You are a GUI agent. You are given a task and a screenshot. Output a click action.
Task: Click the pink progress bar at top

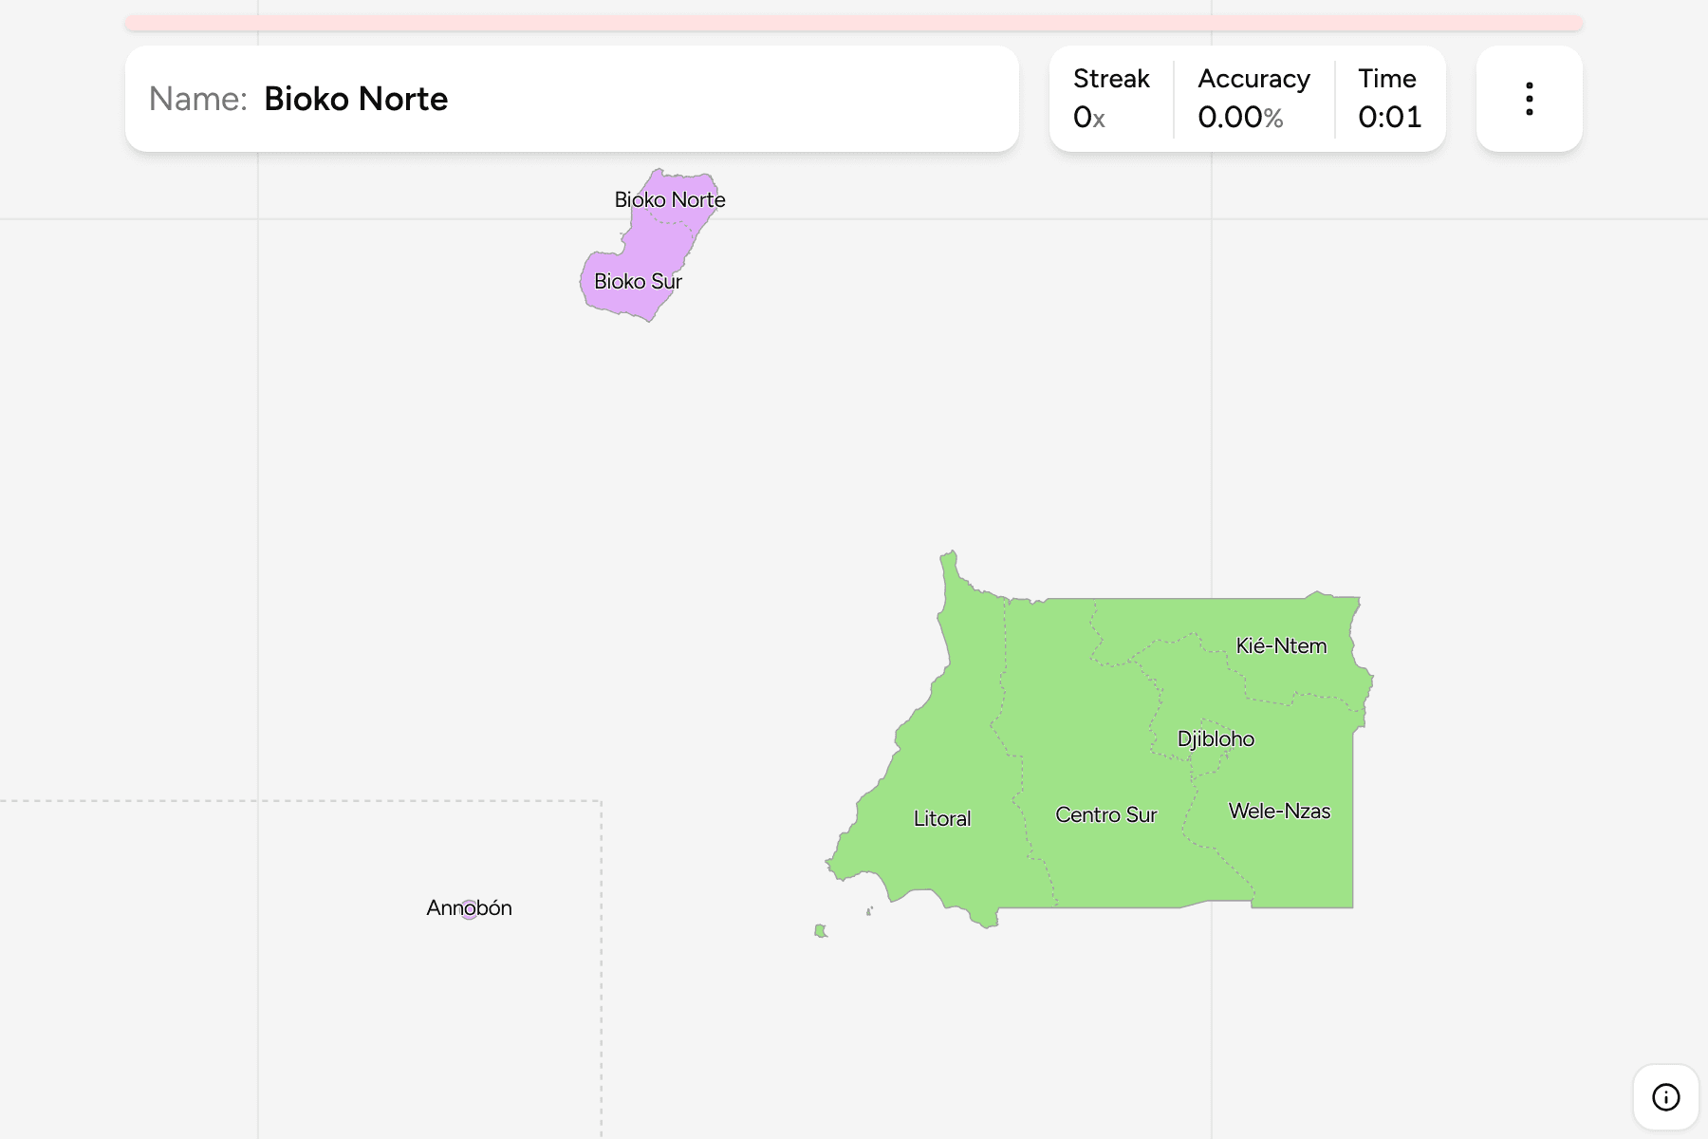[x=854, y=23]
